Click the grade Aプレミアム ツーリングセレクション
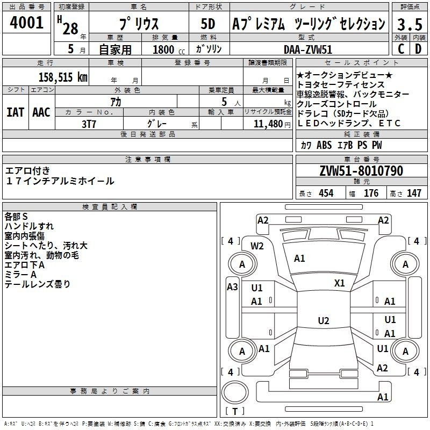Viewport: 430px width, 430px height. pos(309,24)
